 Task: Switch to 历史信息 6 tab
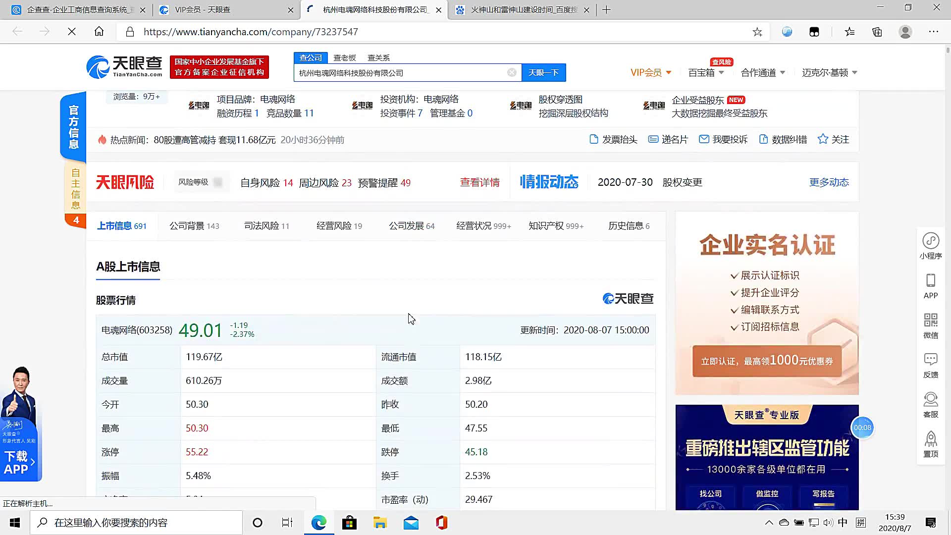[x=629, y=226]
